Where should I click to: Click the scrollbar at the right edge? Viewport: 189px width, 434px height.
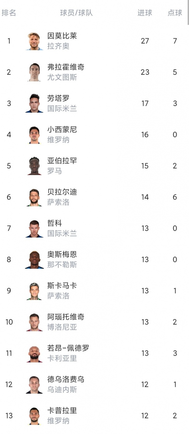tap(188, 13)
